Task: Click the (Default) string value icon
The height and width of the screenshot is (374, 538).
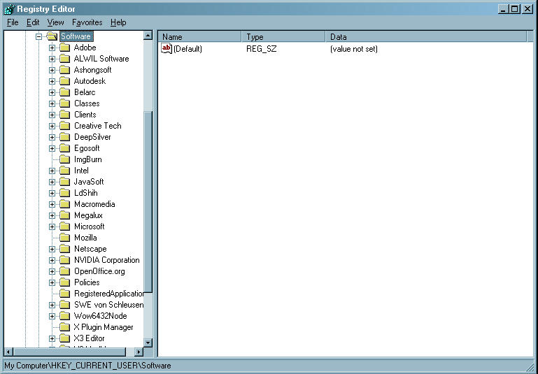Action: (167, 49)
